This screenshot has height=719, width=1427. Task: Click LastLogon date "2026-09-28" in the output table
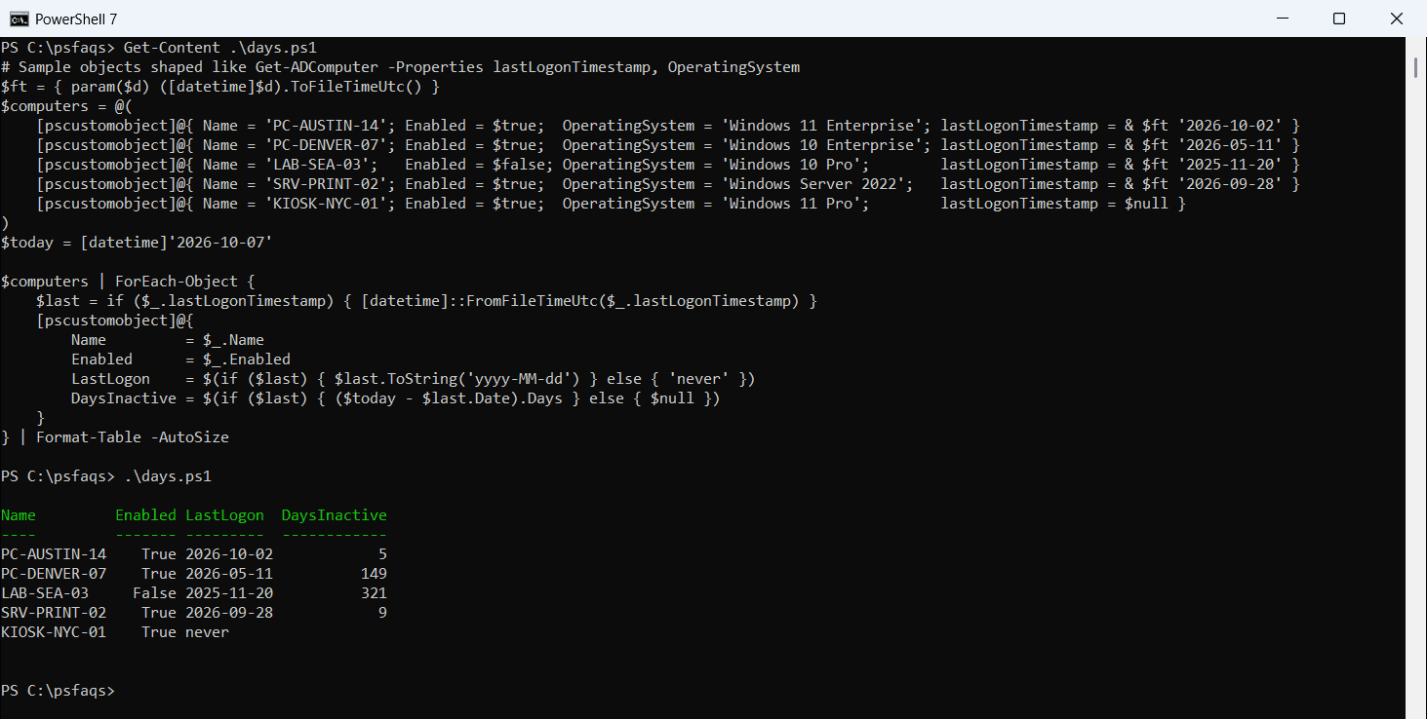point(229,613)
